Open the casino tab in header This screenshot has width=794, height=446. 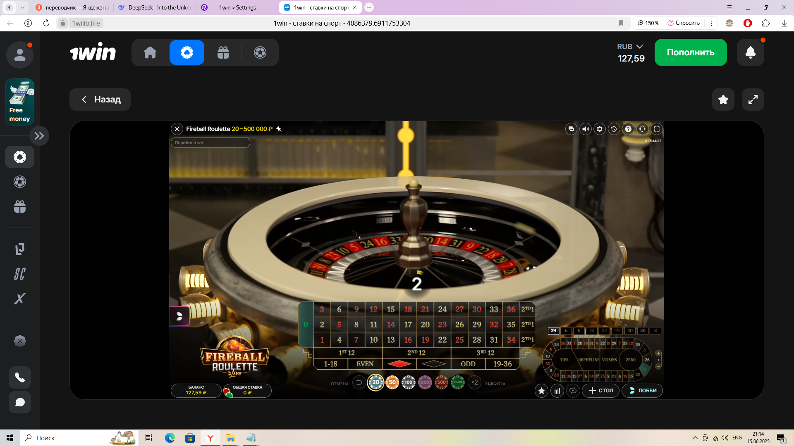(187, 52)
